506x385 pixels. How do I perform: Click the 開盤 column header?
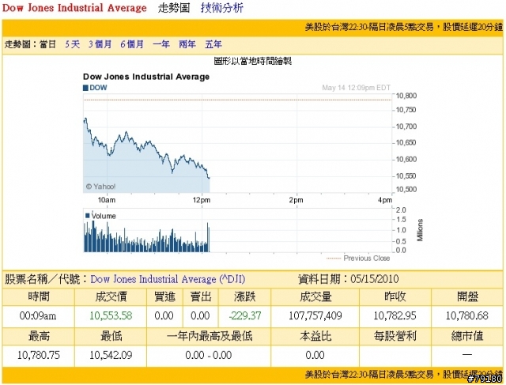467,297
